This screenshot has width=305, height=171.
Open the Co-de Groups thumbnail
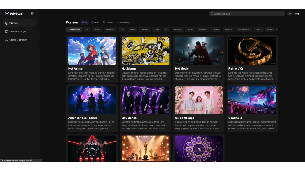pyautogui.click(x=199, y=100)
